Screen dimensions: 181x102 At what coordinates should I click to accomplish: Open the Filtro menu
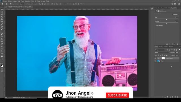(x=32, y=1)
